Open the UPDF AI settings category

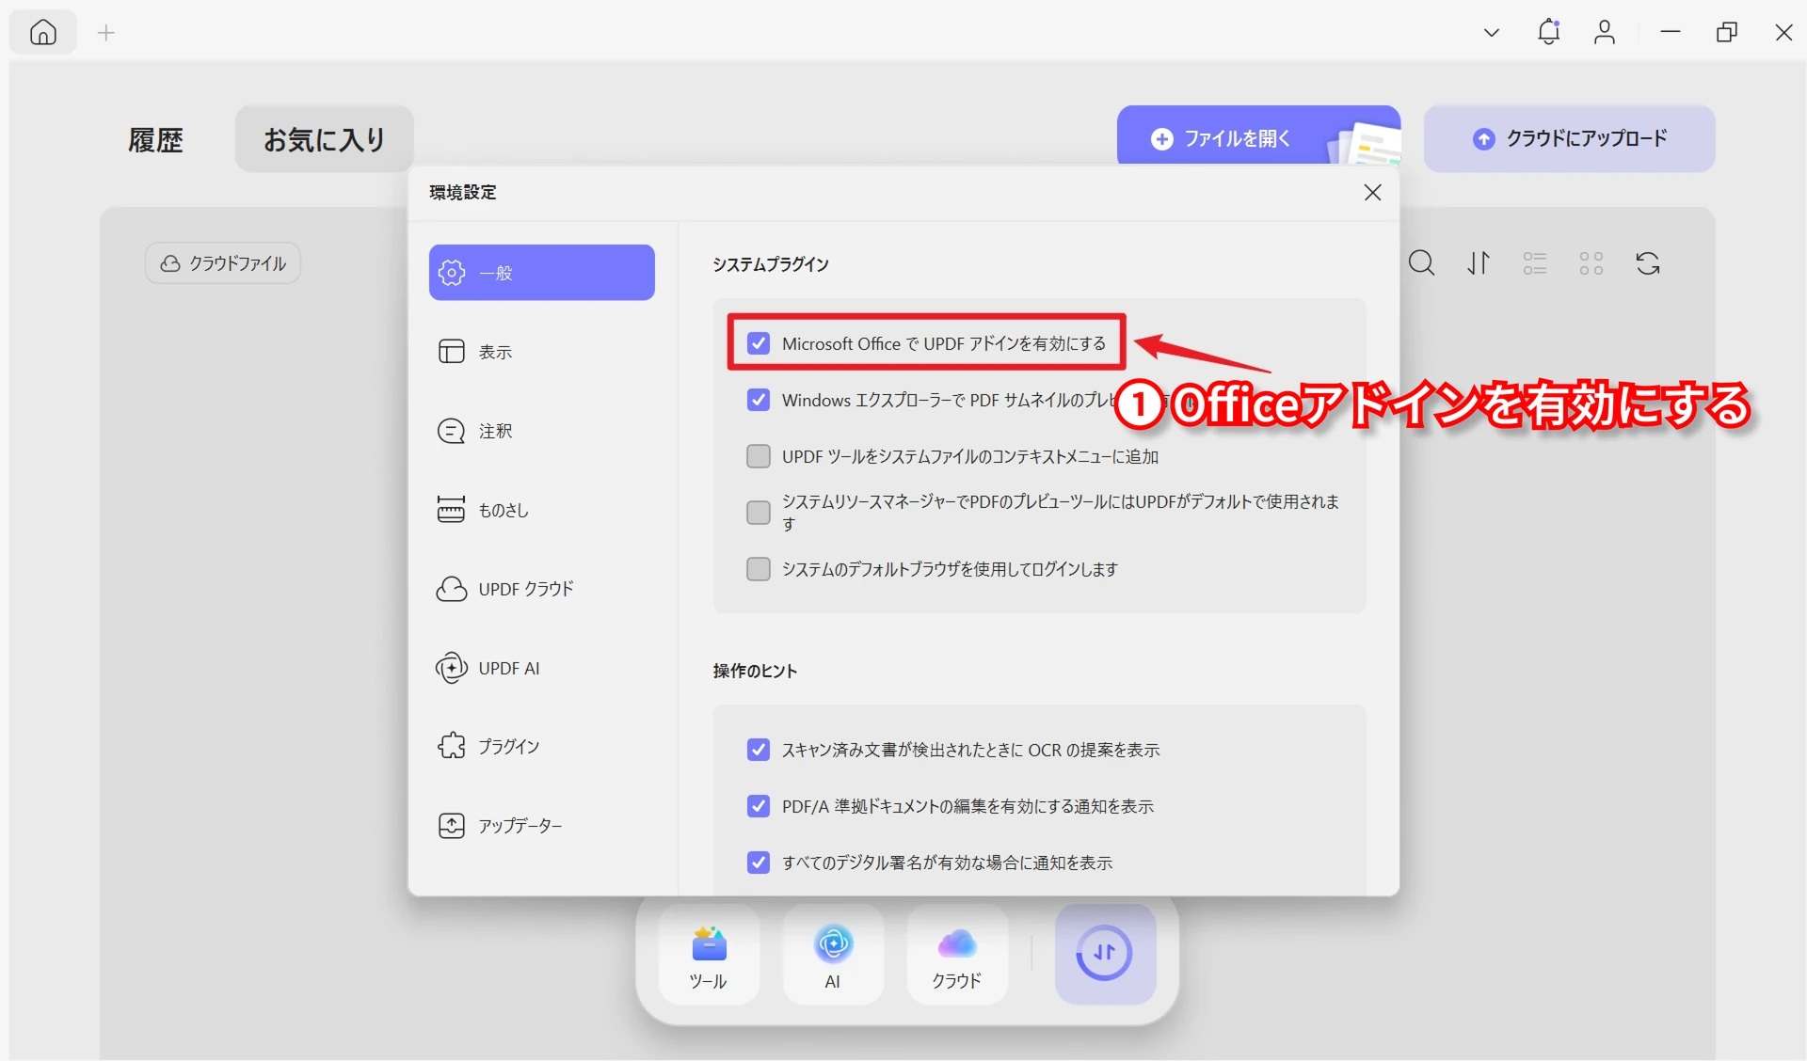coord(542,668)
